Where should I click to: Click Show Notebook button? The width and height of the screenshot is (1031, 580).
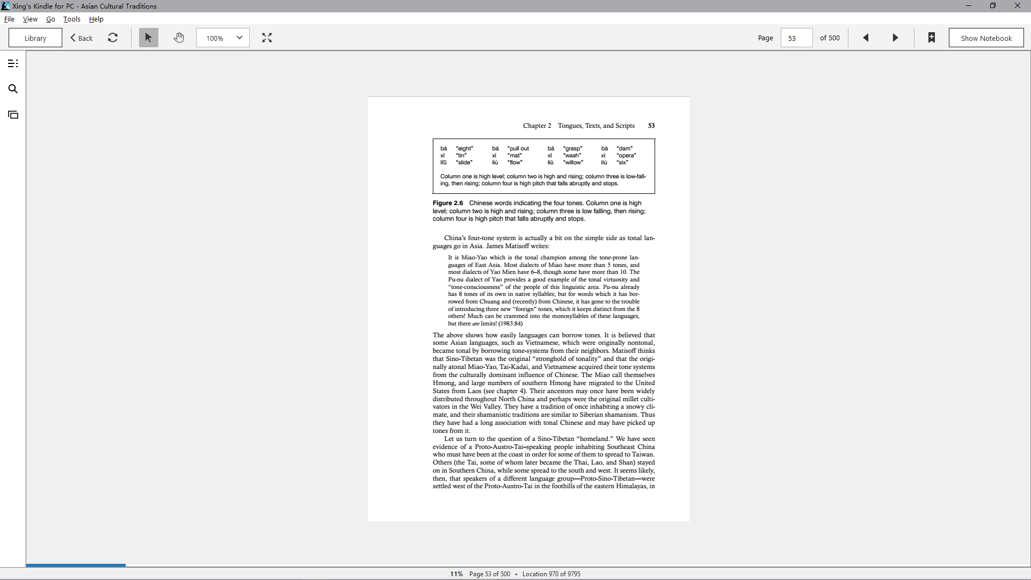[986, 38]
